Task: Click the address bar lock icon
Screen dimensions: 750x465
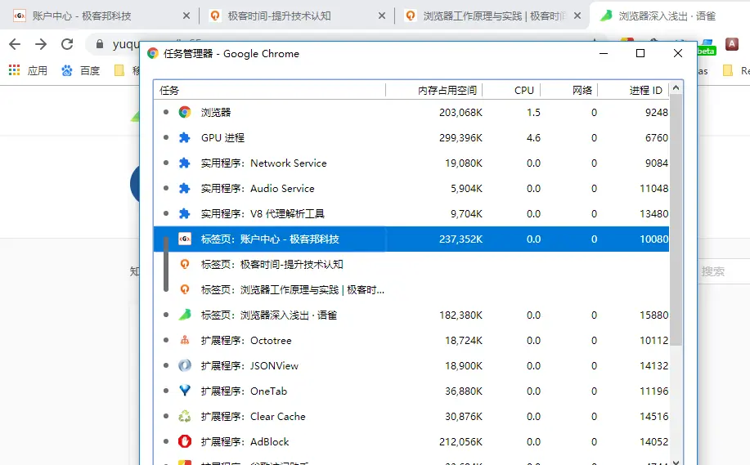Action: point(100,44)
